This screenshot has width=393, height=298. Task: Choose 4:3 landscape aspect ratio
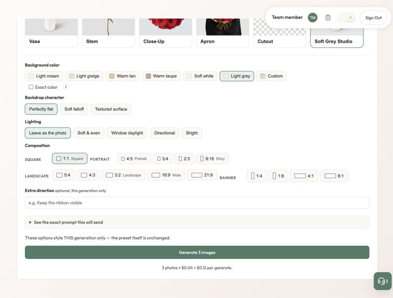[88, 175]
